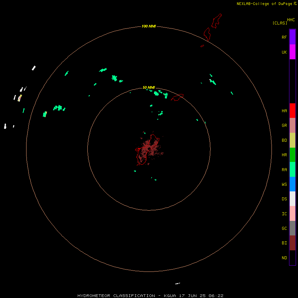Click the RA legend label

click(x=284, y=170)
